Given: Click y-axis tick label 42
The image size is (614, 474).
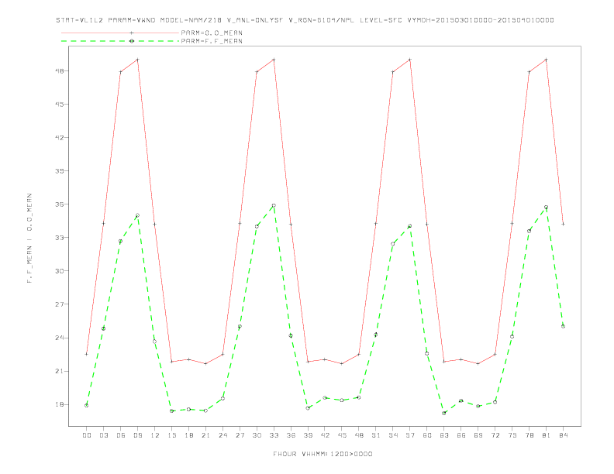Looking at the screenshot, I should (60, 137).
